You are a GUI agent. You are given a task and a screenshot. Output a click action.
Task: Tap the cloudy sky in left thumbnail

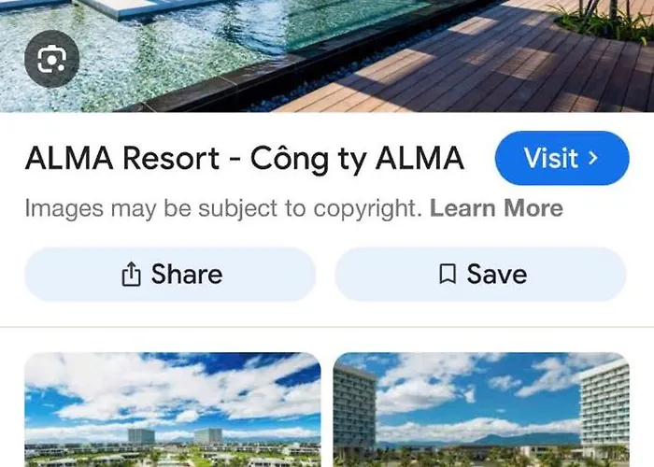tap(173, 388)
